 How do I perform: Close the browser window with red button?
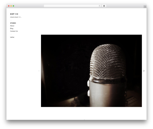(x=9, y=6)
